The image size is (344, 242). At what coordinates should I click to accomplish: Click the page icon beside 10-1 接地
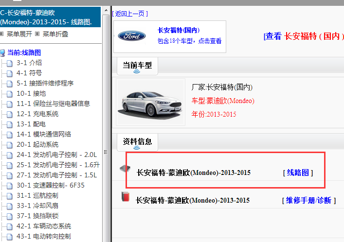[9, 94]
